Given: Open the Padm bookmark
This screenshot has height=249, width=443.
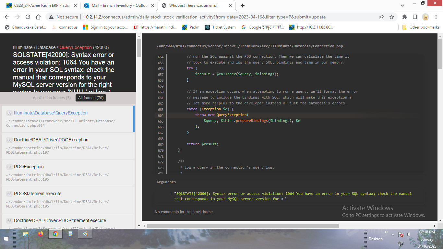Looking at the screenshot, I should pos(191,27).
